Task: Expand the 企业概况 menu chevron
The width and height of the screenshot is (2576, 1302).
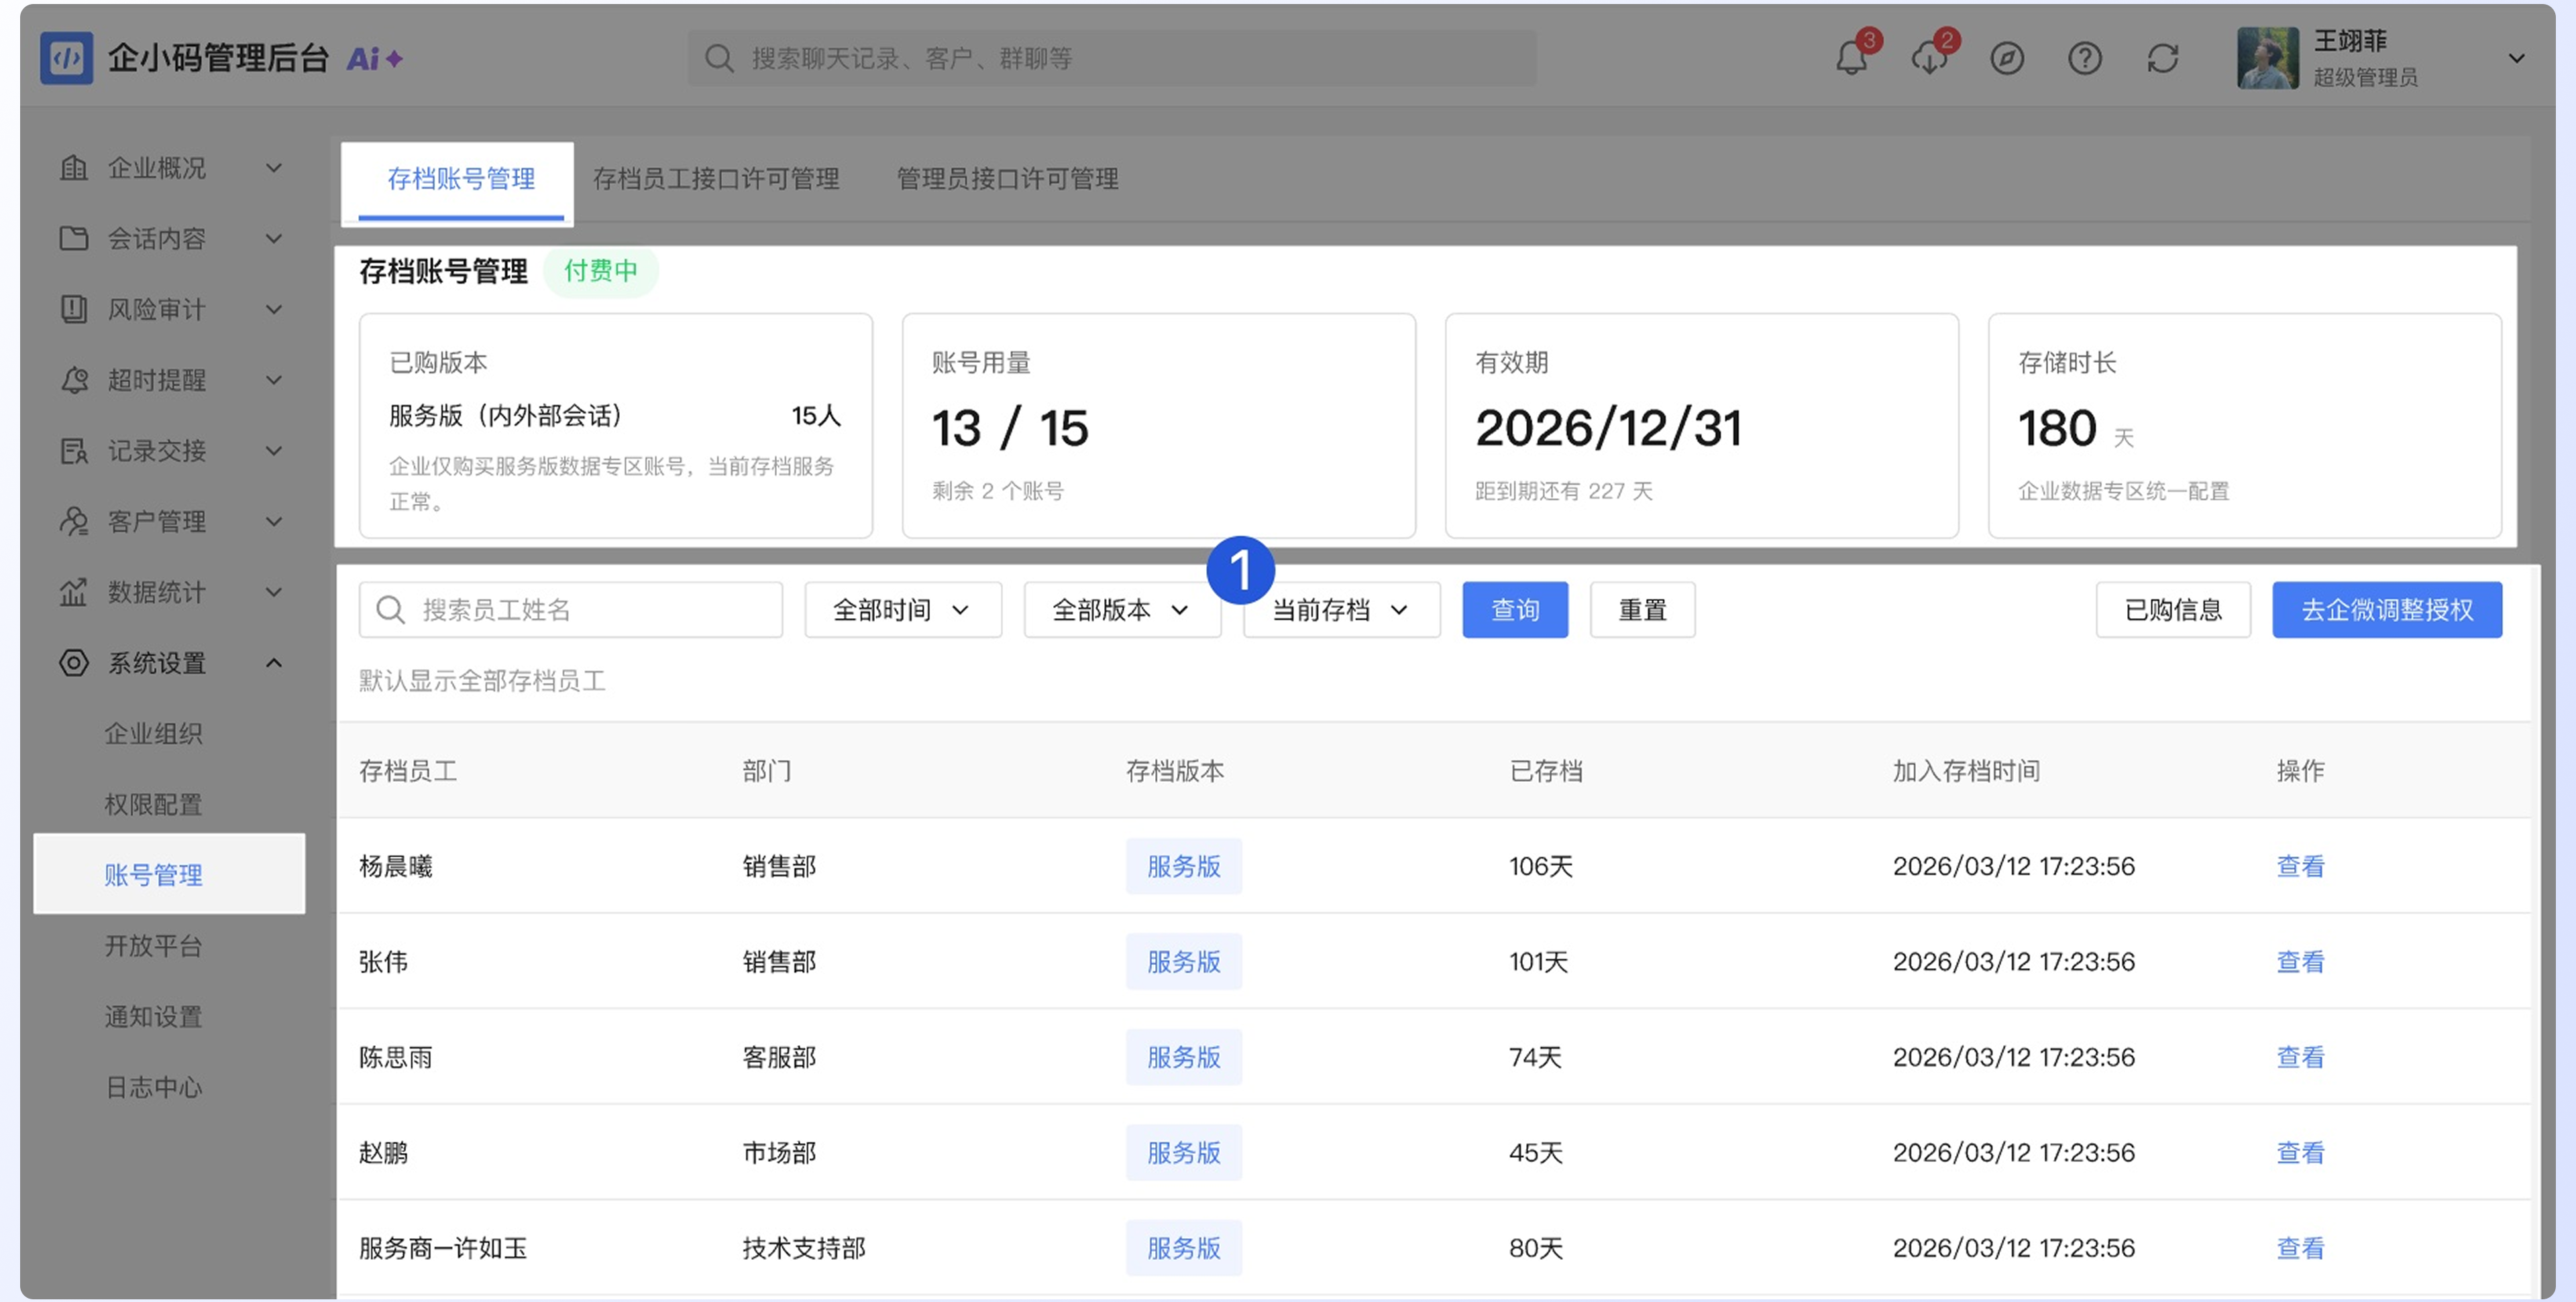Action: coord(273,167)
